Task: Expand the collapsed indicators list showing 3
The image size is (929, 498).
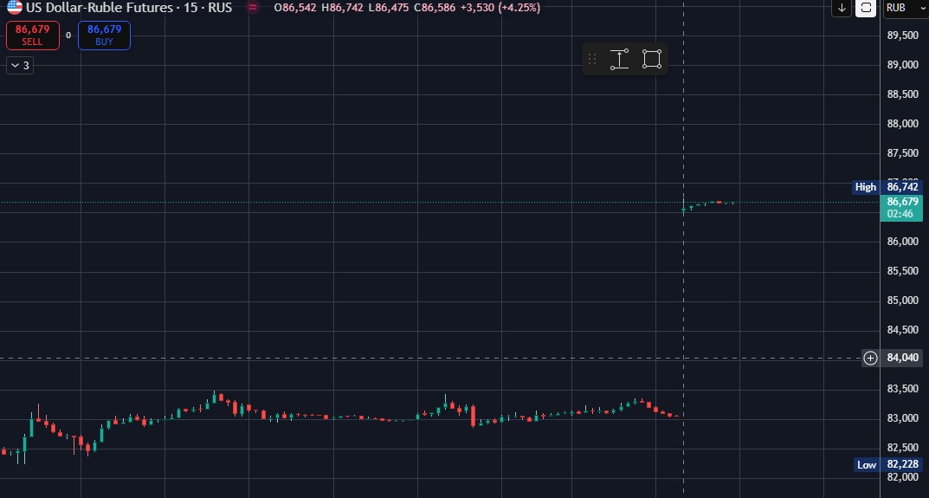Action: (20, 65)
